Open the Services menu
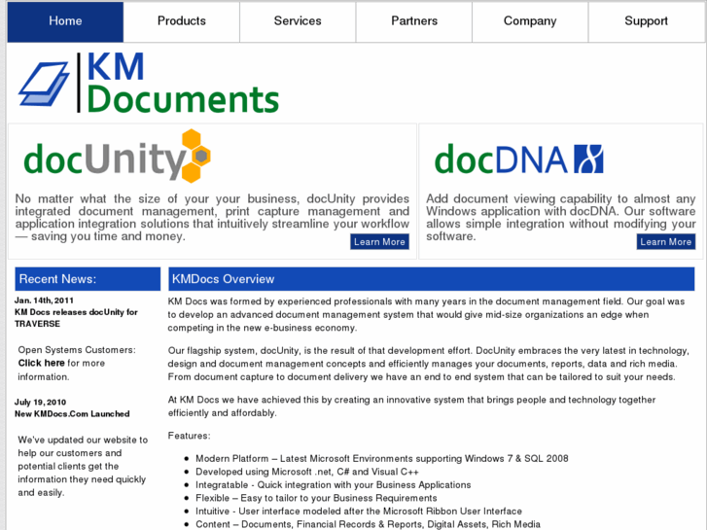The width and height of the screenshot is (707, 530). pyautogui.click(x=298, y=21)
